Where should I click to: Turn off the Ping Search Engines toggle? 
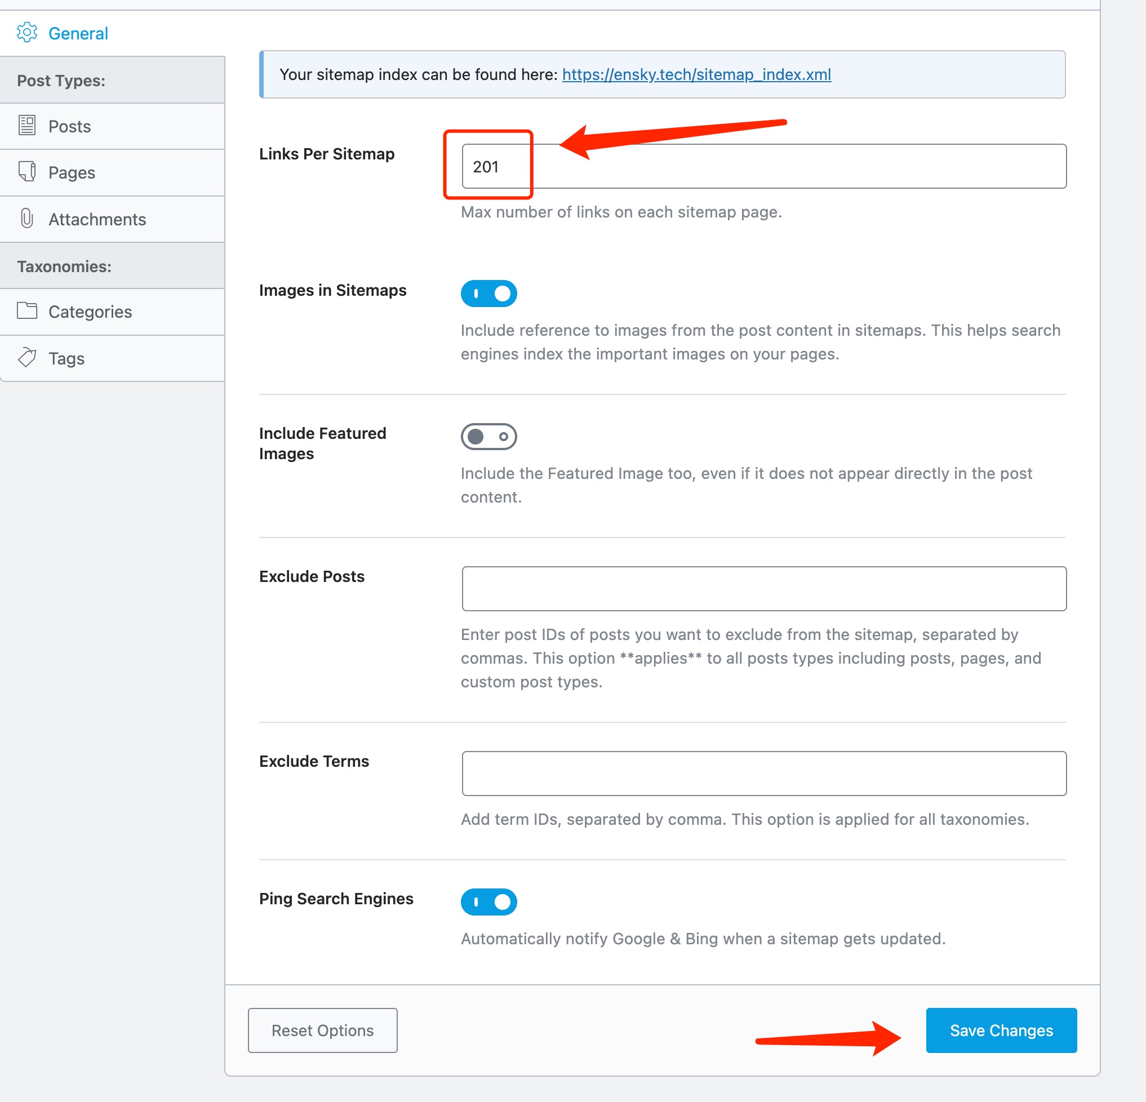coord(489,901)
